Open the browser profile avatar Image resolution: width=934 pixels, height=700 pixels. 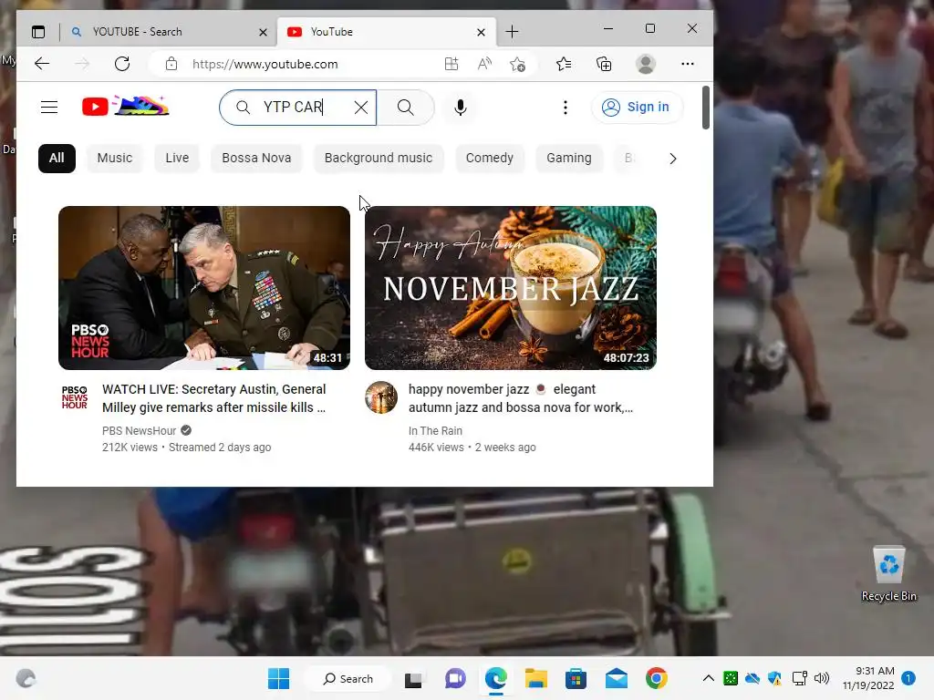(646, 64)
